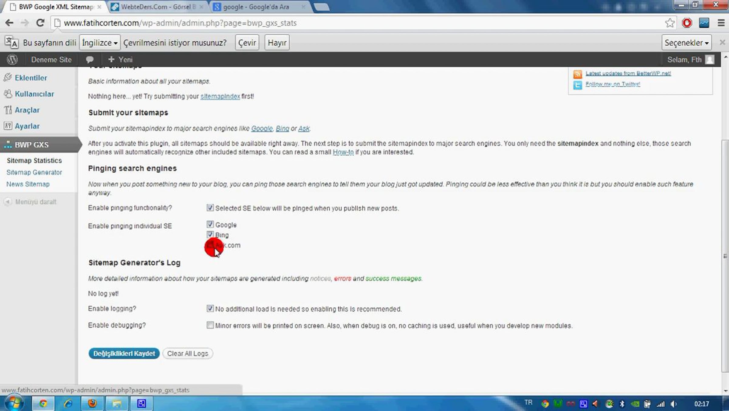This screenshot has width=729, height=411.
Task: Click the Değişiklikleri Kaydet button
Action: point(124,353)
